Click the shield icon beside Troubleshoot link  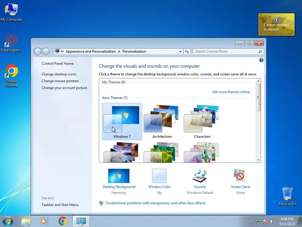(x=101, y=203)
